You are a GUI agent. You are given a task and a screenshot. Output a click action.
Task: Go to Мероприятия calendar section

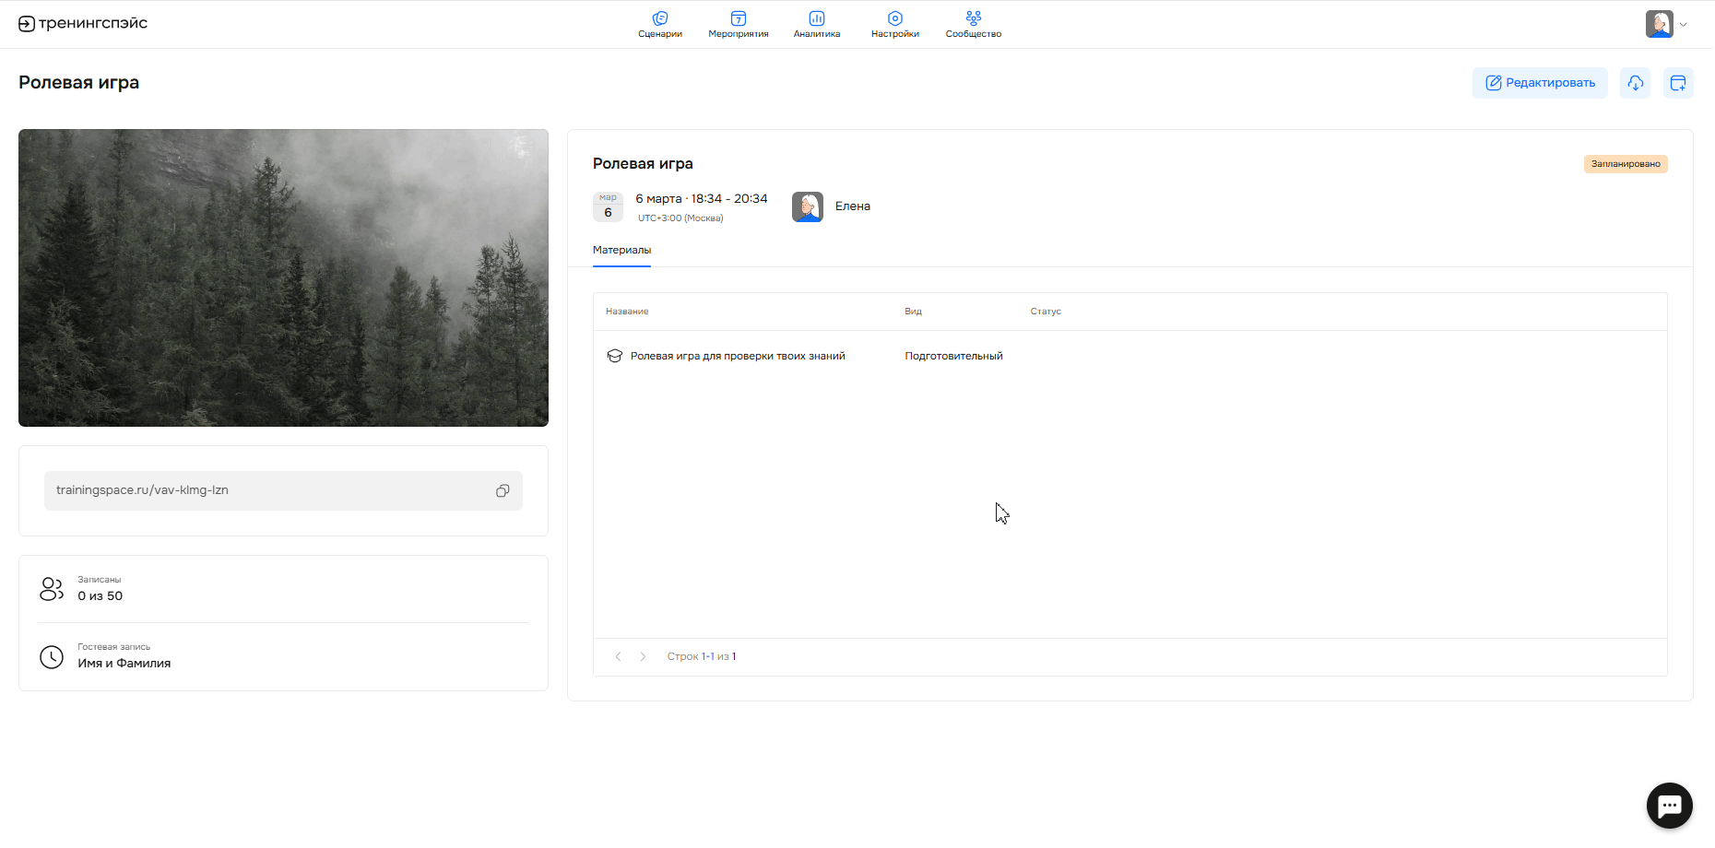(x=738, y=24)
